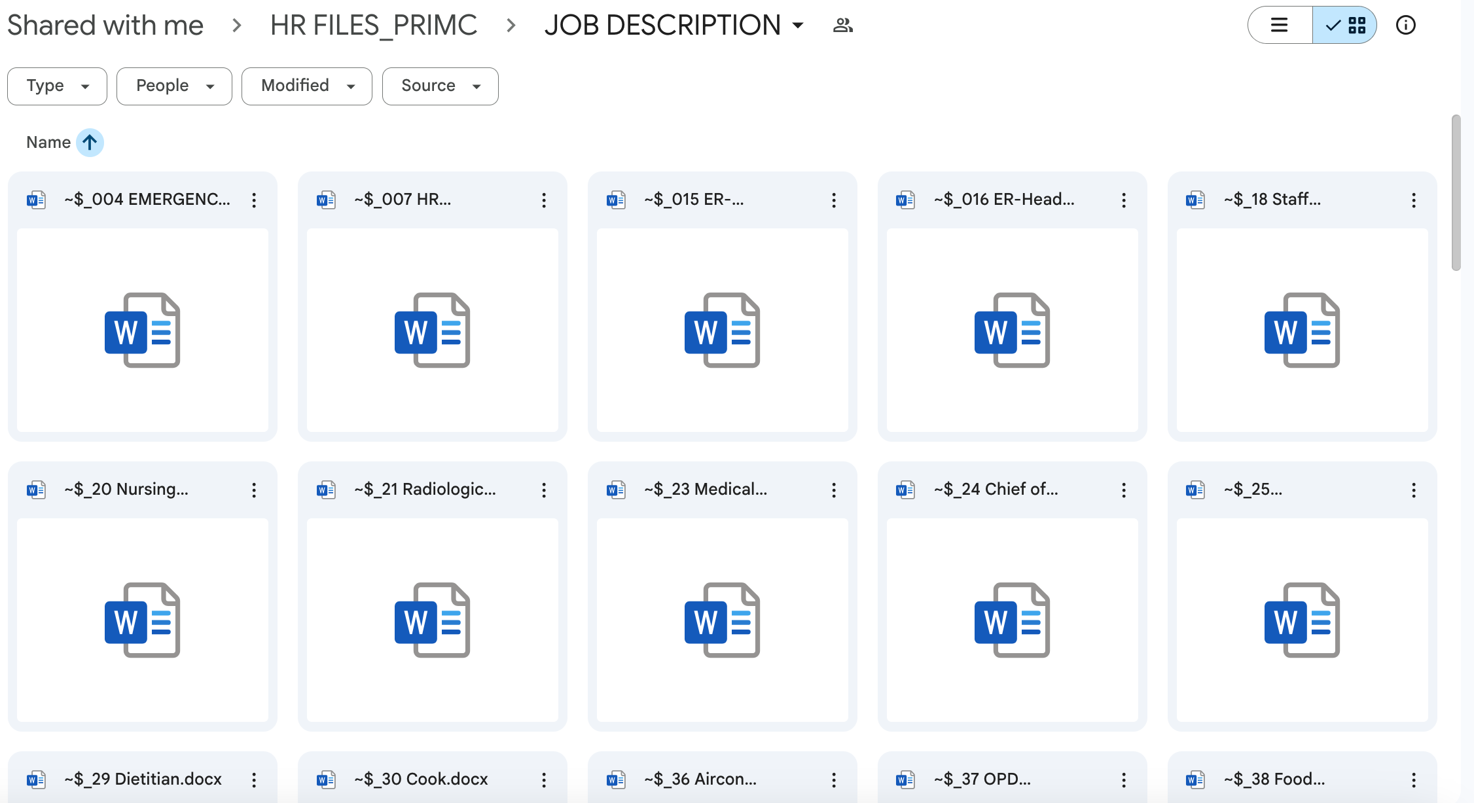Click Word icon beside ~$_21 Radiologic title
The image size is (1474, 803).
326,490
